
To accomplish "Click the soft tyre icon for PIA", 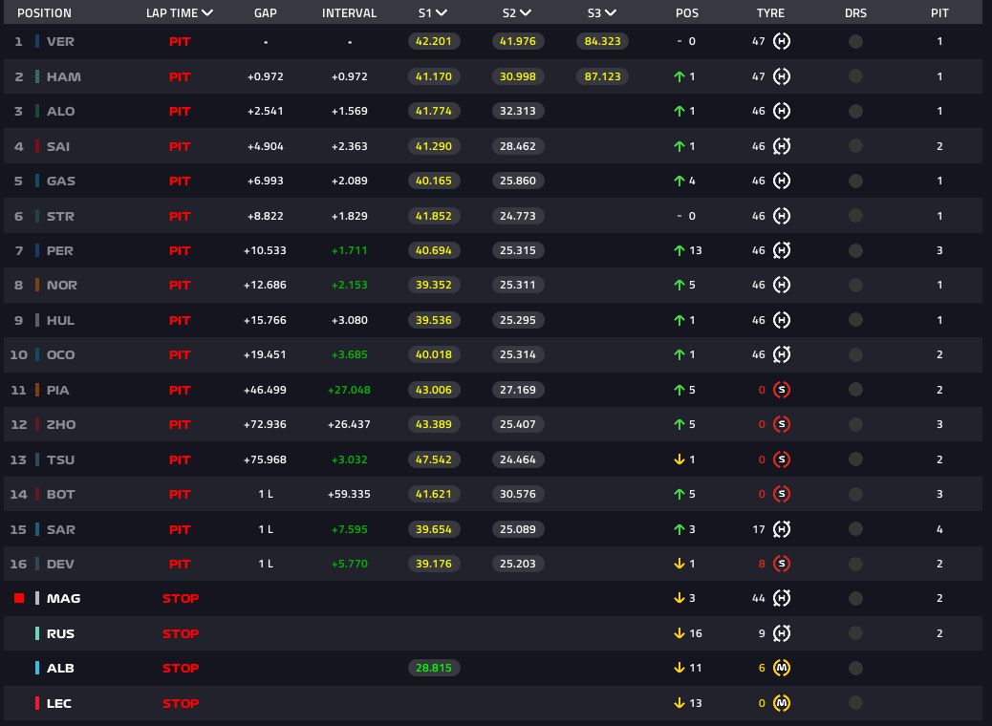I will (782, 390).
